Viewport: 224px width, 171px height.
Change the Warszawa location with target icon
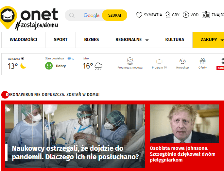[x=23, y=58]
